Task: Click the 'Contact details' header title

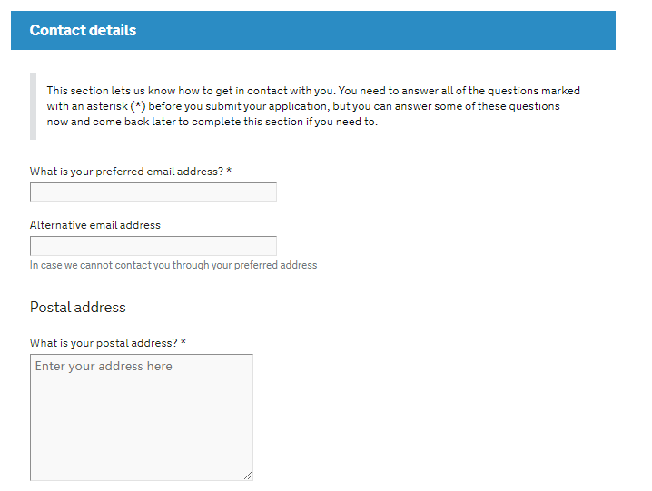Action: 83,30
